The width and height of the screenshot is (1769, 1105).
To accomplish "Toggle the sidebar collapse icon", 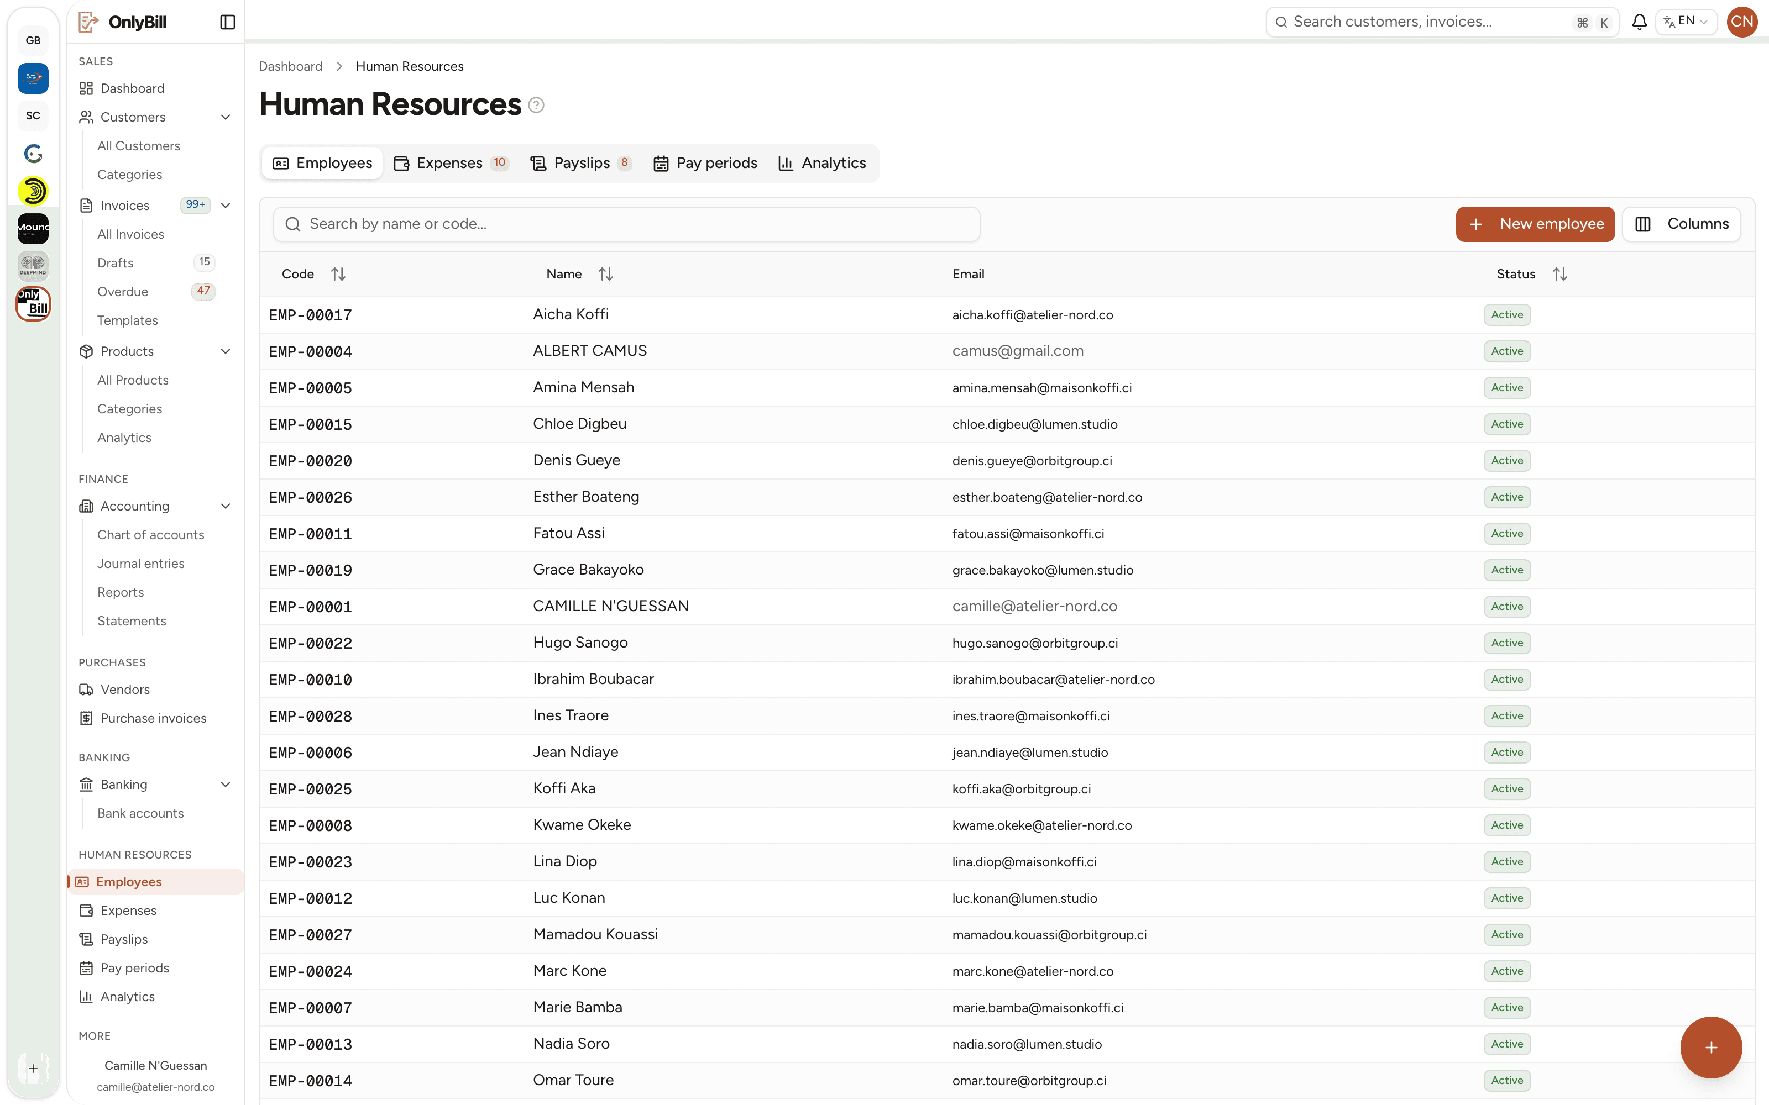I will tap(227, 22).
